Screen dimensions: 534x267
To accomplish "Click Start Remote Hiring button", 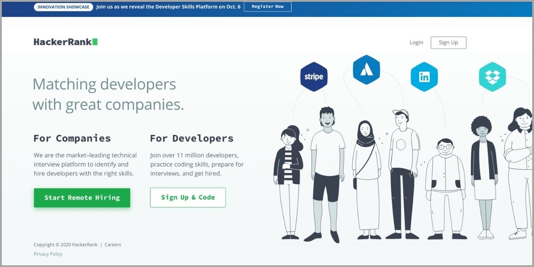I will coord(82,198).
